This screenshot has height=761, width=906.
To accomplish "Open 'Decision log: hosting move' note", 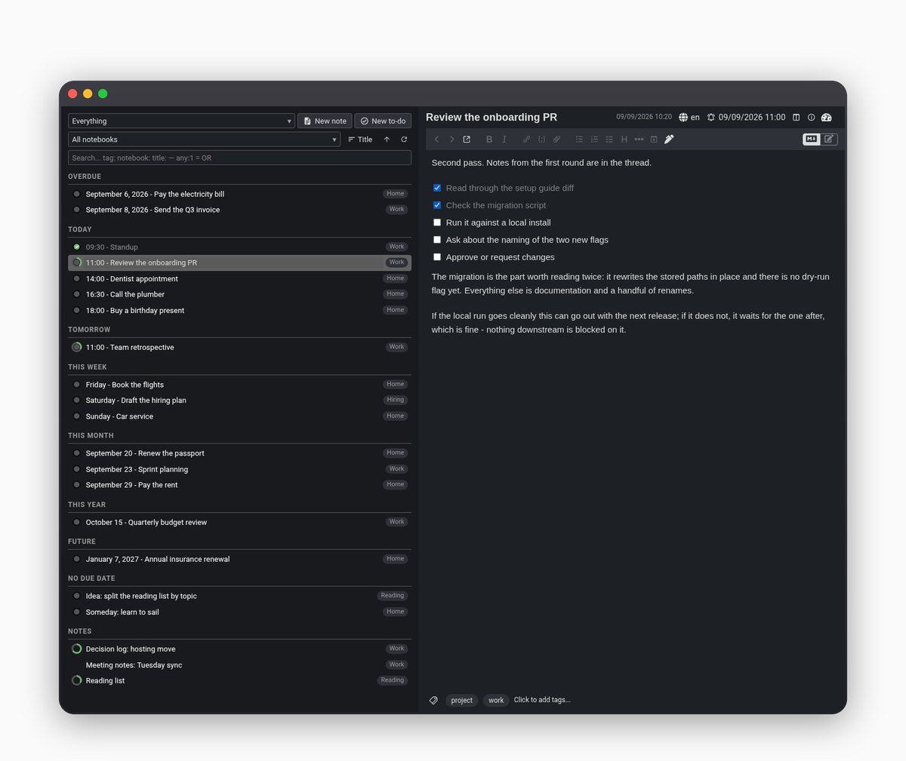I will click(239, 649).
